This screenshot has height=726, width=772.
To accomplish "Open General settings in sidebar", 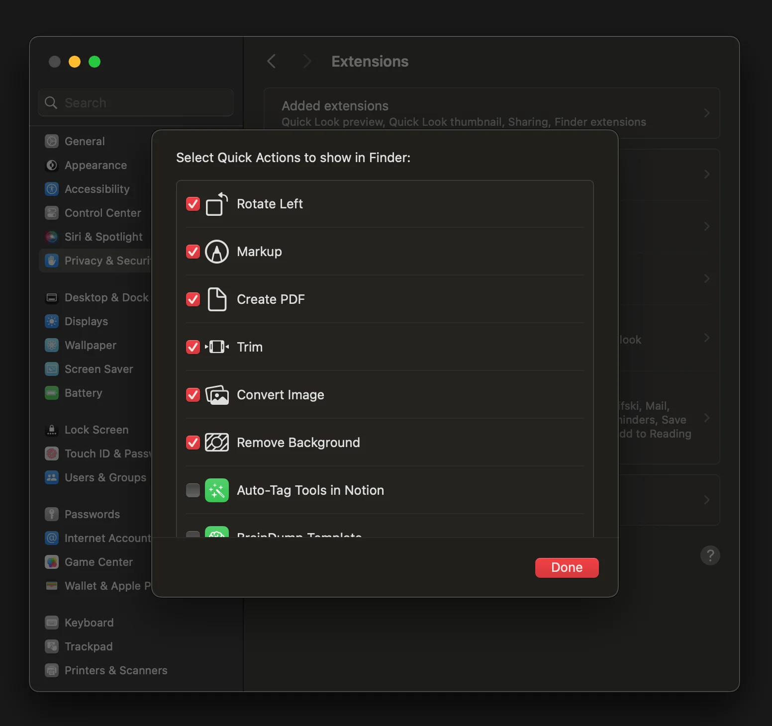I will coord(85,141).
